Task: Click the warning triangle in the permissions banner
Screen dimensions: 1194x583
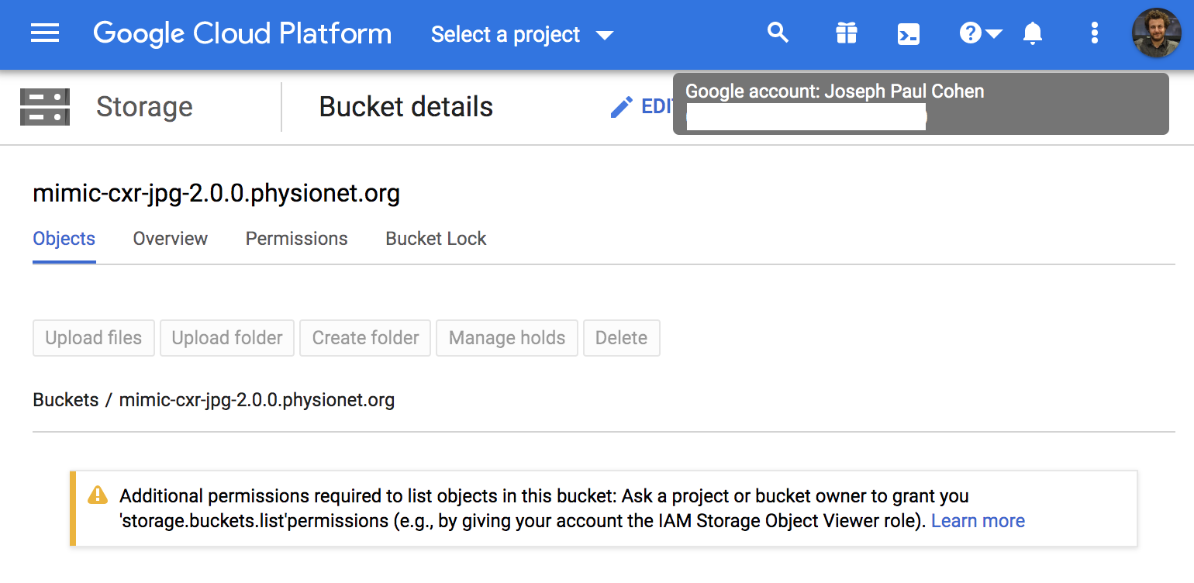Action: coord(96,496)
